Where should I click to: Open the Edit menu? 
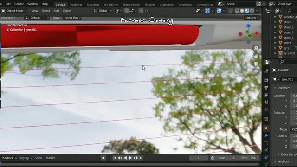8,4
